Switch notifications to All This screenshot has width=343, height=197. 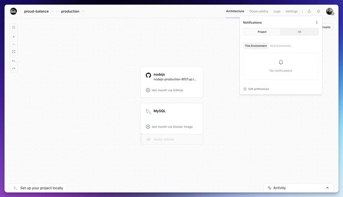point(300,32)
